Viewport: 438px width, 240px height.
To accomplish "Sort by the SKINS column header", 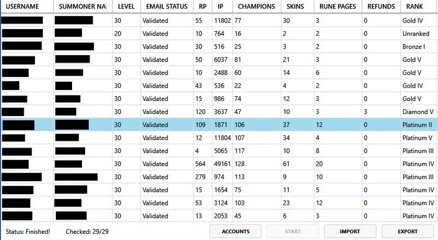I will point(295,6).
